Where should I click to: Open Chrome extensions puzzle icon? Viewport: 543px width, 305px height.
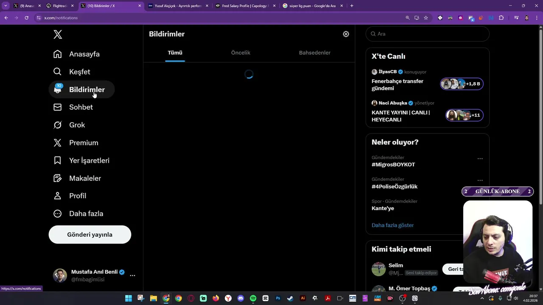pos(501,18)
